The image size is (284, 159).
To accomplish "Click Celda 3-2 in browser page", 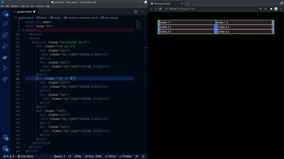I will coord(223,31).
